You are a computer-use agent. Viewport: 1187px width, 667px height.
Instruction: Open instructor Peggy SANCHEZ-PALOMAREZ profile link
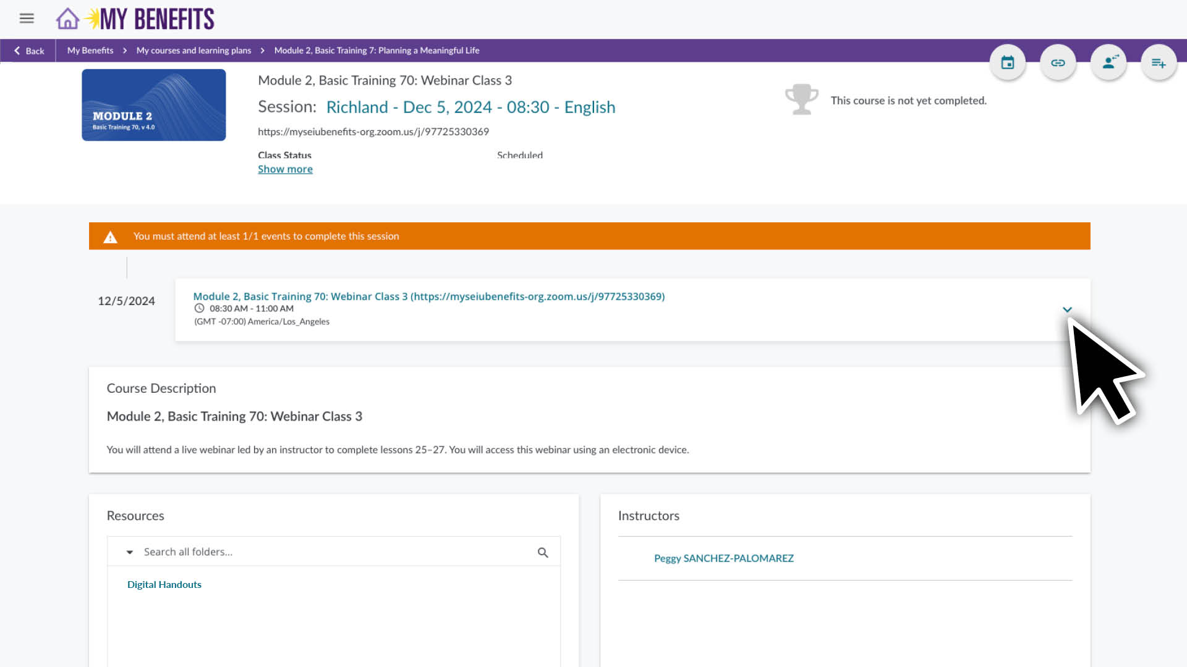723,558
